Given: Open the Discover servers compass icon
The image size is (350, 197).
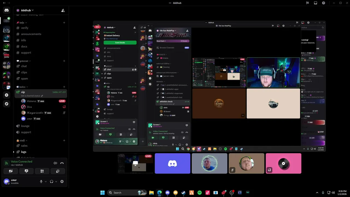Looking at the screenshot, I should tap(7, 104).
